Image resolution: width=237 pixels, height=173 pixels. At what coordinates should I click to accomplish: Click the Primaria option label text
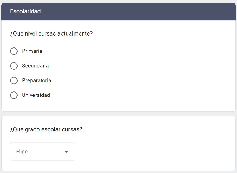point(32,51)
